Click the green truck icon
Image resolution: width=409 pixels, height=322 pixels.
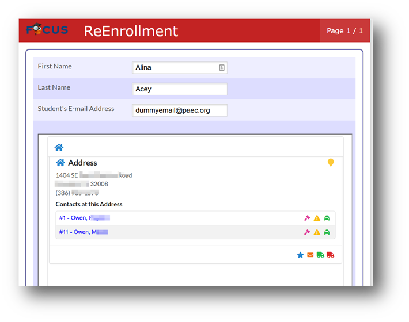click(320, 255)
